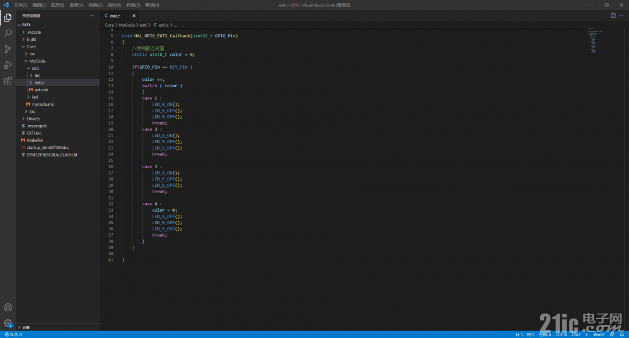Image resolution: width=629 pixels, height=338 pixels.
Task: Click MyCode in the breadcrumb path
Action: (x=127, y=25)
